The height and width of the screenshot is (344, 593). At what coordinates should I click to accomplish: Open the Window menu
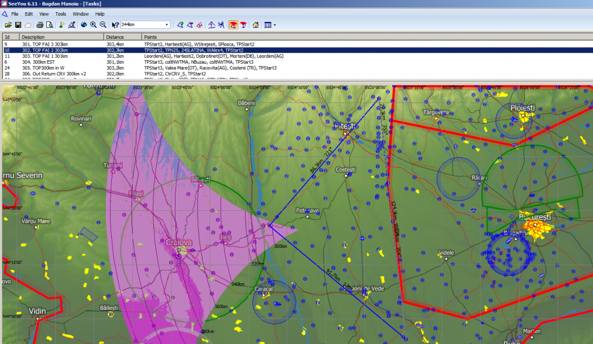pyautogui.click(x=80, y=13)
